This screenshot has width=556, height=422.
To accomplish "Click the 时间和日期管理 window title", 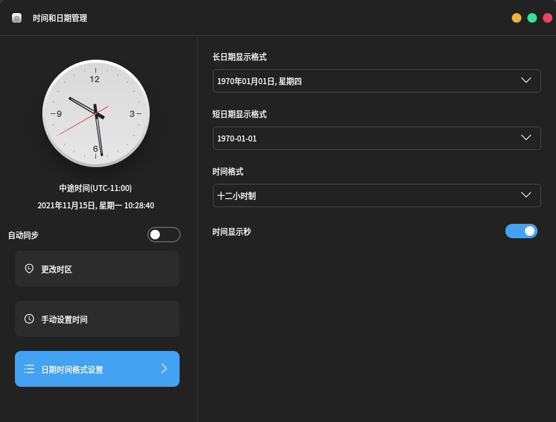I will 60,18.
